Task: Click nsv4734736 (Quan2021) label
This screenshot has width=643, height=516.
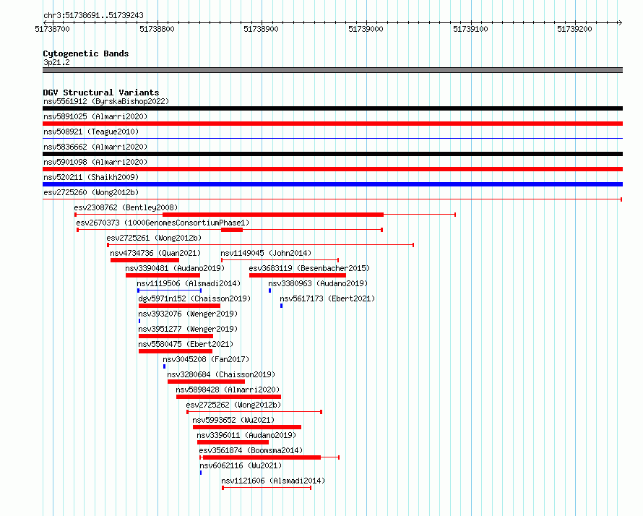Action: coord(155,253)
